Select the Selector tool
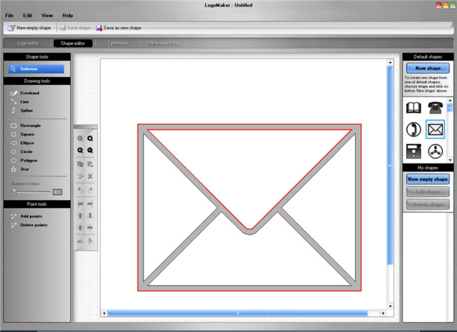 tap(36, 69)
